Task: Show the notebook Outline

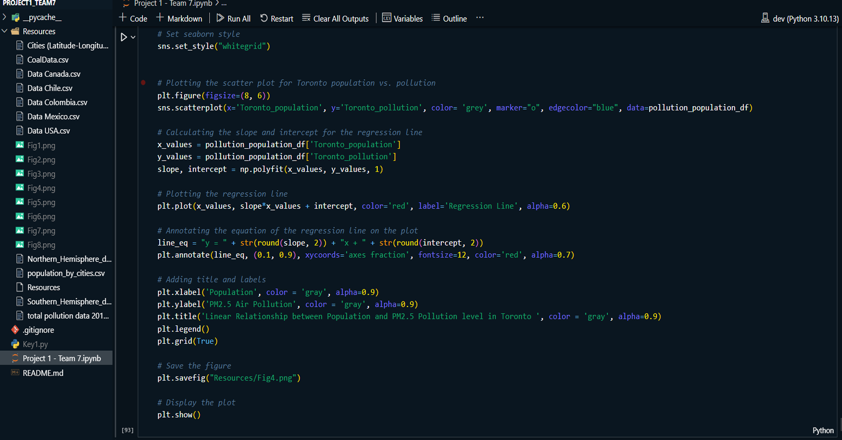Action: pyautogui.click(x=449, y=19)
